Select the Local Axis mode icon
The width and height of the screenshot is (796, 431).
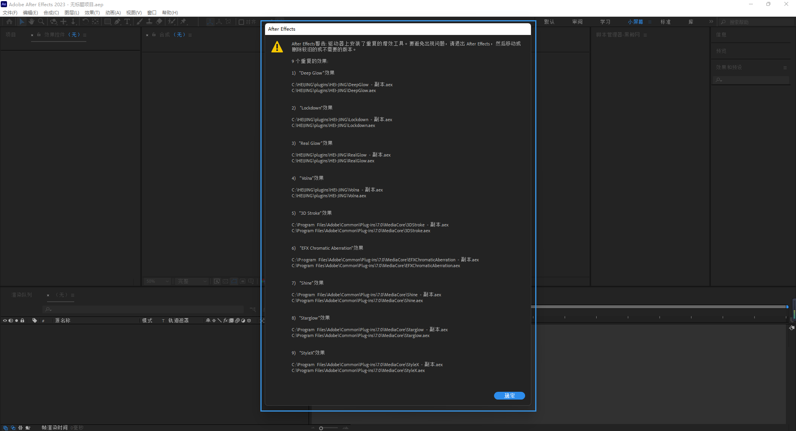(x=210, y=22)
